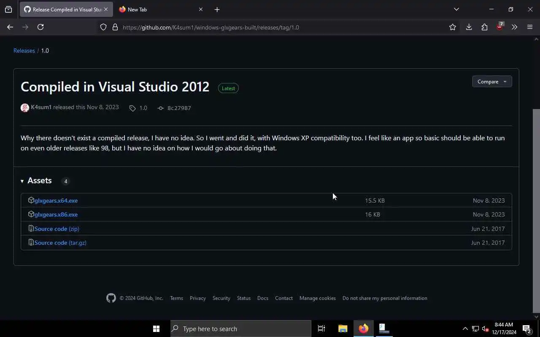Click the network tray icon

(x=475, y=329)
